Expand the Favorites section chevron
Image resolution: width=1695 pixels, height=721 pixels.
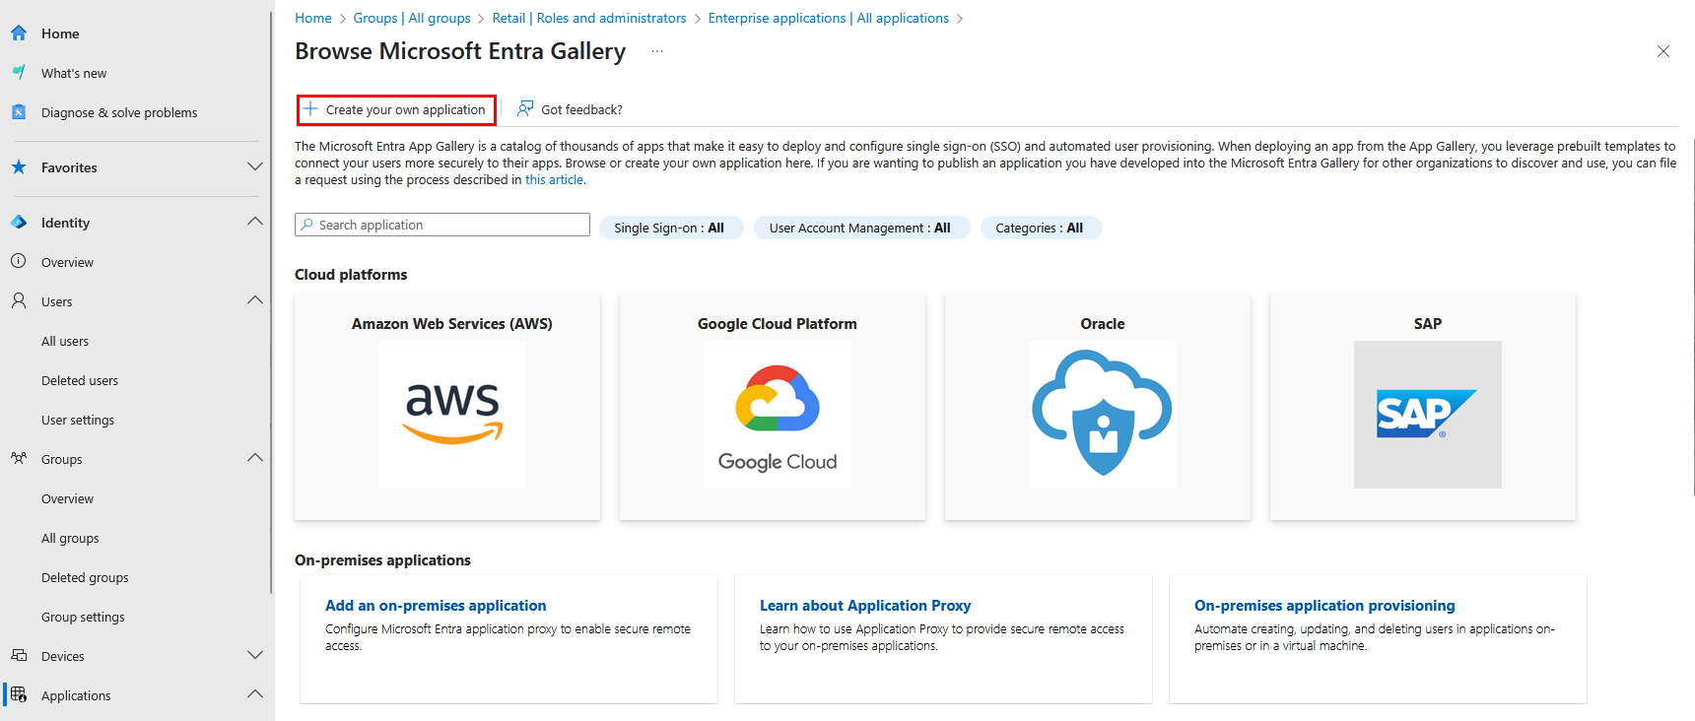[x=254, y=167]
